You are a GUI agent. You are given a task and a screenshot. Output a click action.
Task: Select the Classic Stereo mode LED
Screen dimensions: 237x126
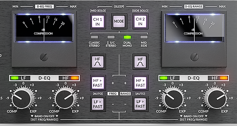94,37
